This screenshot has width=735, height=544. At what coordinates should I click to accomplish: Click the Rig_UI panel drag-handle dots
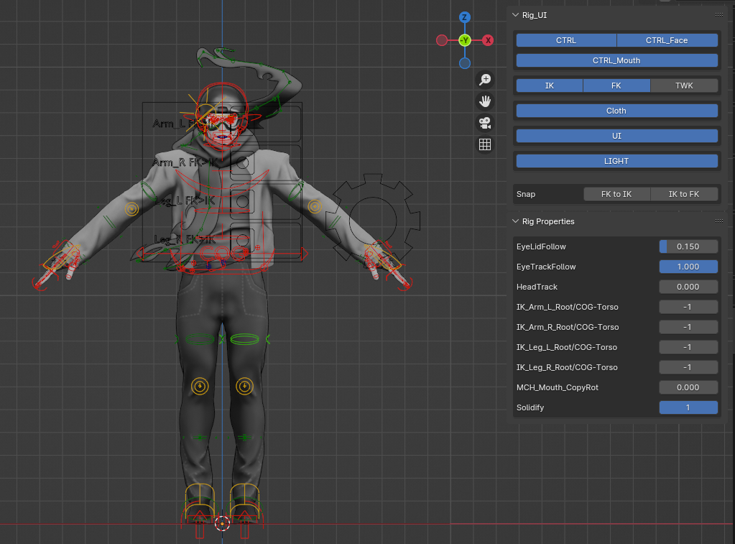point(719,15)
